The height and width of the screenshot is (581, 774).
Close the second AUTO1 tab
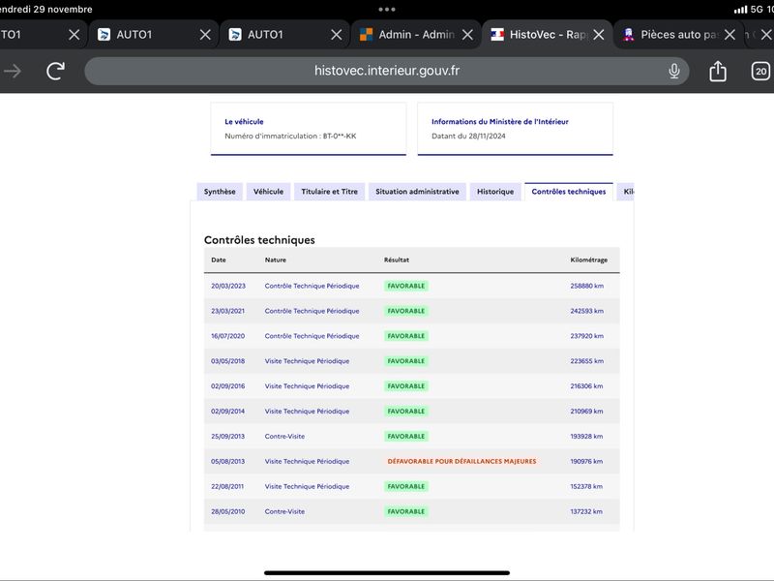[336, 35]
